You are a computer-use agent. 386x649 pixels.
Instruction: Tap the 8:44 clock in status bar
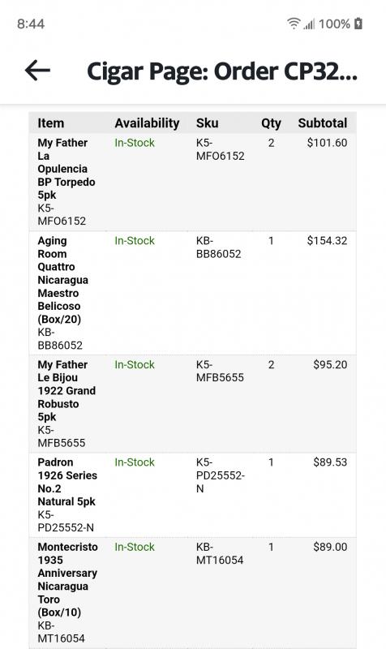[31, 24]
